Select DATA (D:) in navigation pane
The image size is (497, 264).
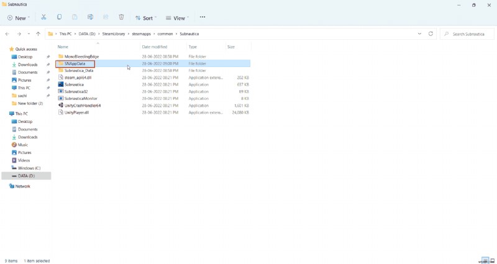click(x=26, y=176)
